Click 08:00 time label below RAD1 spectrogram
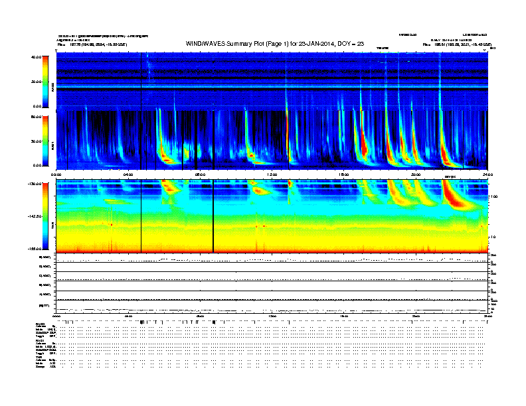The height and width of the screenshot is (406, 526). coord(200,174)
